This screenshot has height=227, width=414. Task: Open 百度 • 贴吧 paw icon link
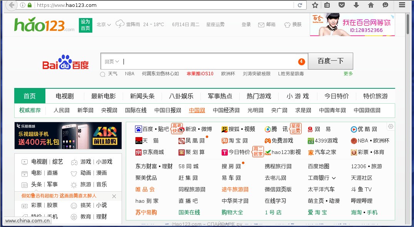139,129
